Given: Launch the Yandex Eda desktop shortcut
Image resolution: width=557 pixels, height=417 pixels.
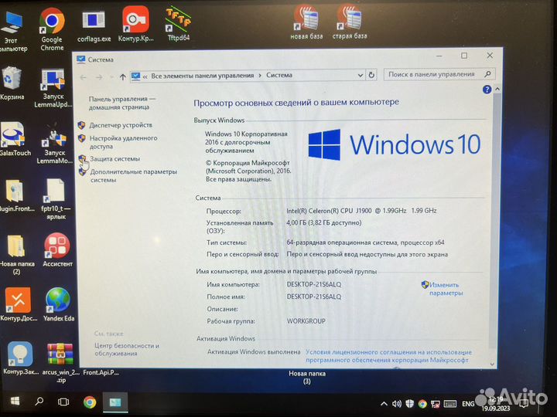Looking at the screenshot, I should [x=58, y=303].
